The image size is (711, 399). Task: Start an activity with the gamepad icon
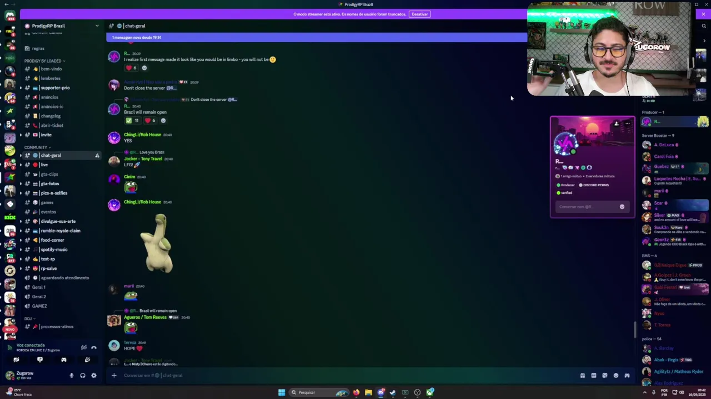point(63,360)
